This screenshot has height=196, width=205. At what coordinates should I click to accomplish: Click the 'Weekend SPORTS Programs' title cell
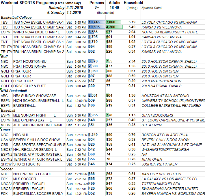click(x=41, y=3)
